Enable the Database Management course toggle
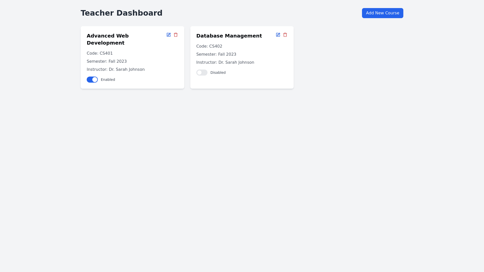The image size is (484, 272). (x=202, y=73)
